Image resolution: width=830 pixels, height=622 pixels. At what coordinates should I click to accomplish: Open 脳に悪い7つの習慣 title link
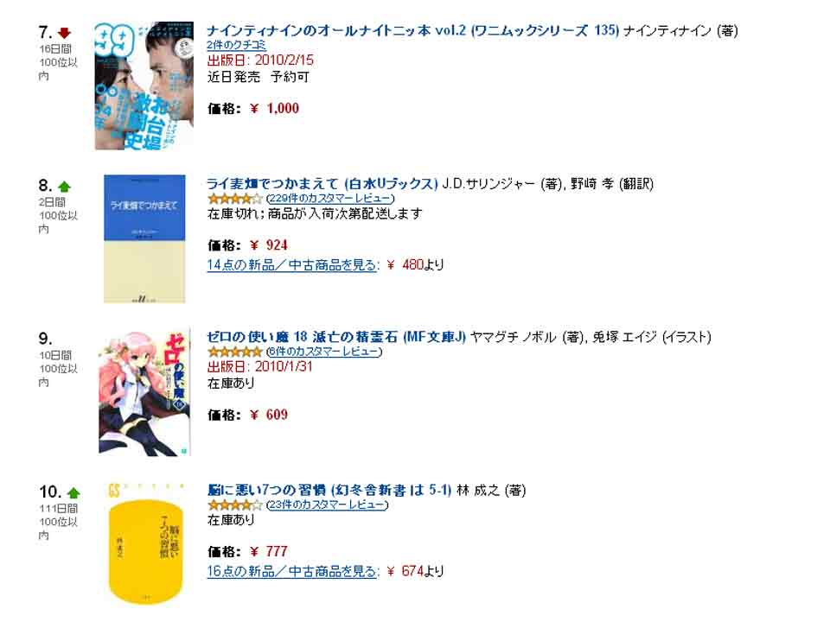point(329,491)
